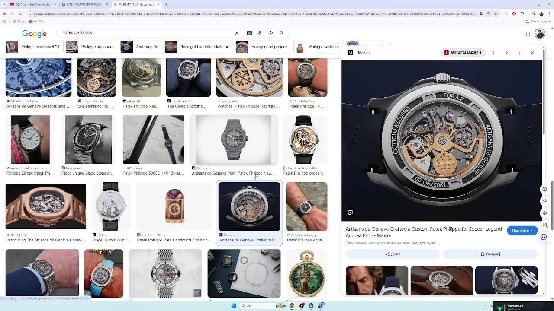Viewport: 554px width, 311px height.
Task: Open the Google account profile avatar
Action: [x=540, y=34]
